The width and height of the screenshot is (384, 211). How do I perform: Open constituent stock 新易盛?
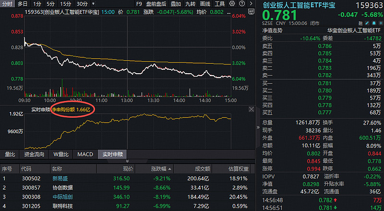point(60,178)
